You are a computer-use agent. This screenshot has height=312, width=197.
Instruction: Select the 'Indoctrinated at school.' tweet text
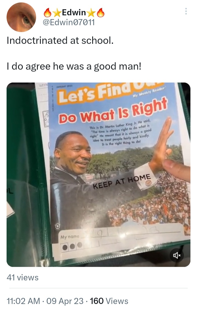tap(60, 40)
